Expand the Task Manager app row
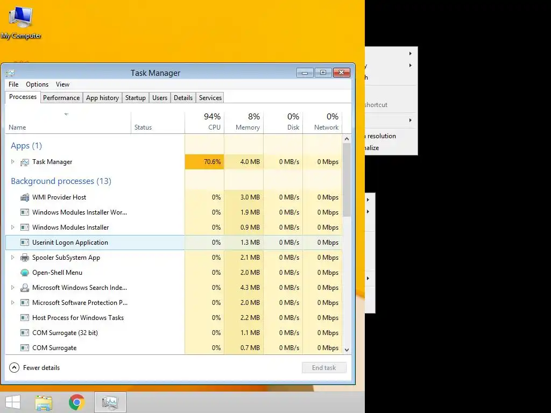The height and width of the screenshot is (413, 551). [13, 162]
